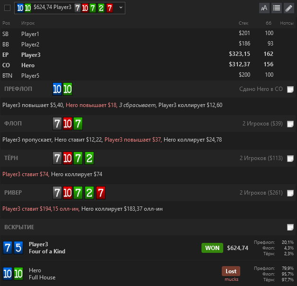297x286 pixels.
Task: Click Player3's 20,1% preflop equity
Action: coord(288,242)
